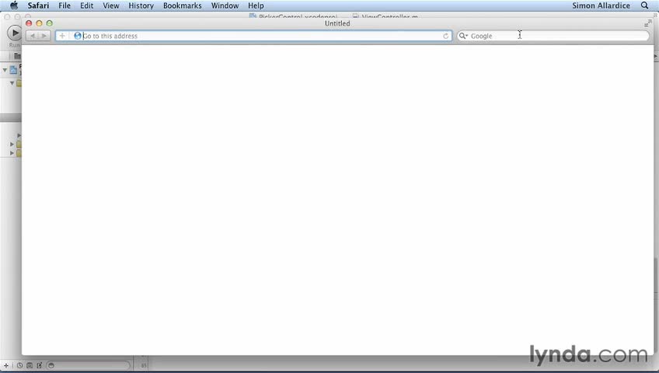Open the Apple menu
The image size is (659, 373).
pos(14,5)
